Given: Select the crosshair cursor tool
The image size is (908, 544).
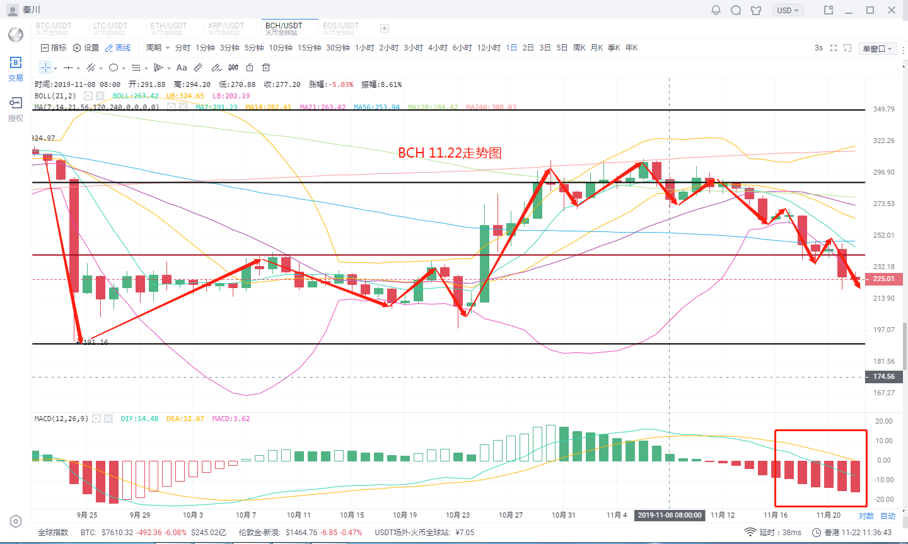Looking at the screenshot, I should (45, 67).
